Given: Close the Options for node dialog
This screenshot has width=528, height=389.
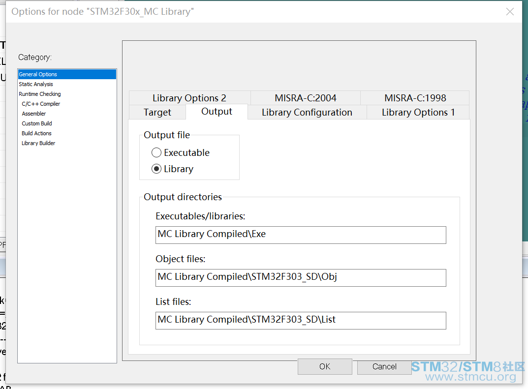Looking at the screenshot, I should [x=510, y=12].
